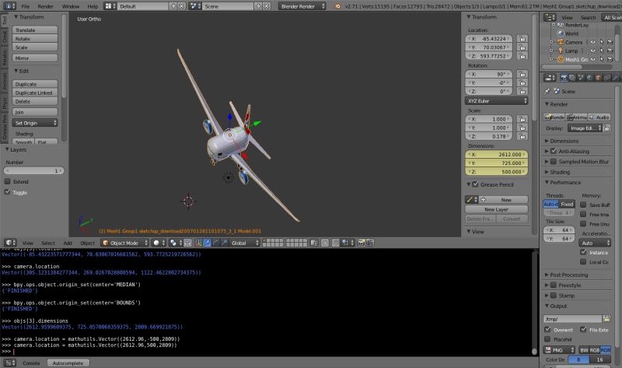Open the console editor type selector
Viewport: 622px width, 368px height.
(x=9, y=363)
